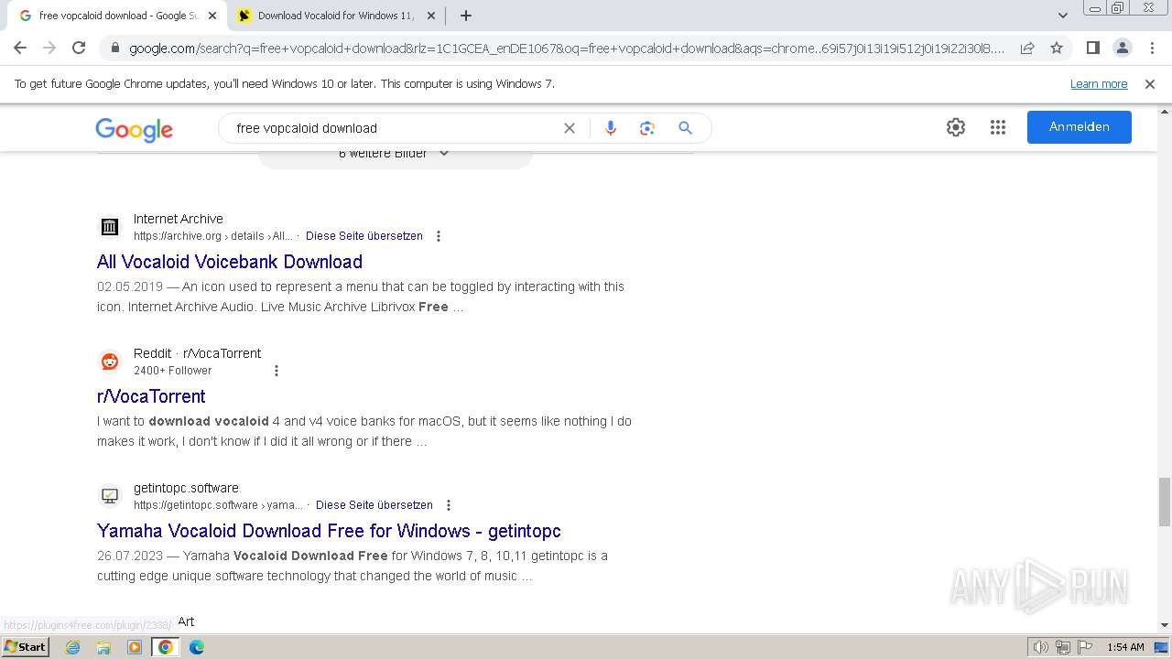Viewport: 1172px width, 659px height.
Task: Click into the Google search input field
Action: pos(394,128)
